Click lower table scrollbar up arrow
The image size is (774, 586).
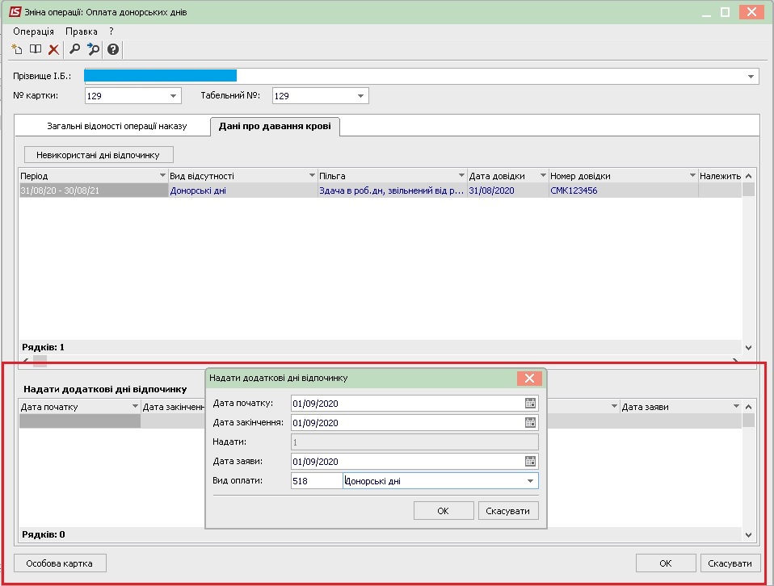coord(748,407)
